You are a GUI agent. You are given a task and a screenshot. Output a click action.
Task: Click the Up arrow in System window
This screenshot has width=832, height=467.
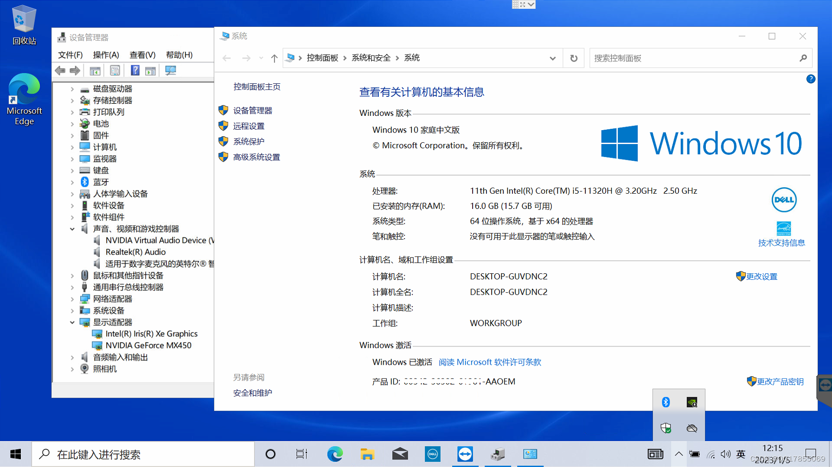[x=274, y=58]
